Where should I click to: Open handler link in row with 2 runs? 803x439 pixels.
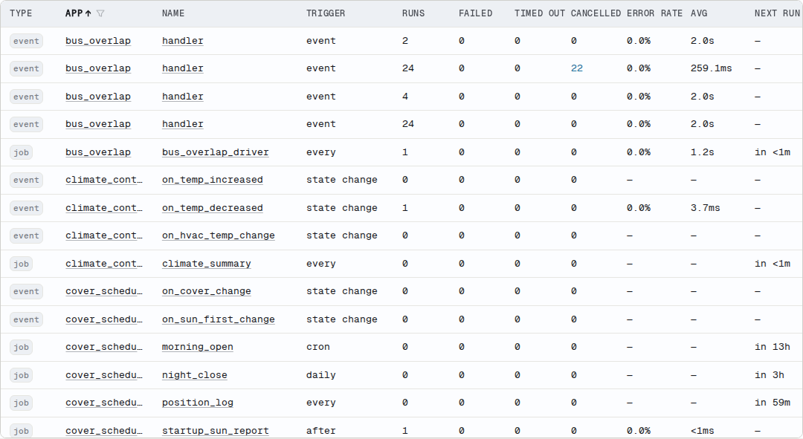[183, 41]
